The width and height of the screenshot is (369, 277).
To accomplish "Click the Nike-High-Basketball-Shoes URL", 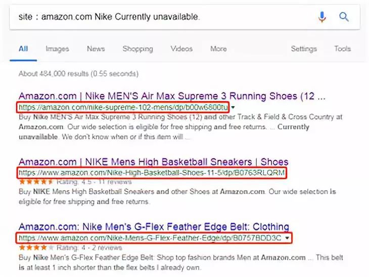I will coord(152,173).
